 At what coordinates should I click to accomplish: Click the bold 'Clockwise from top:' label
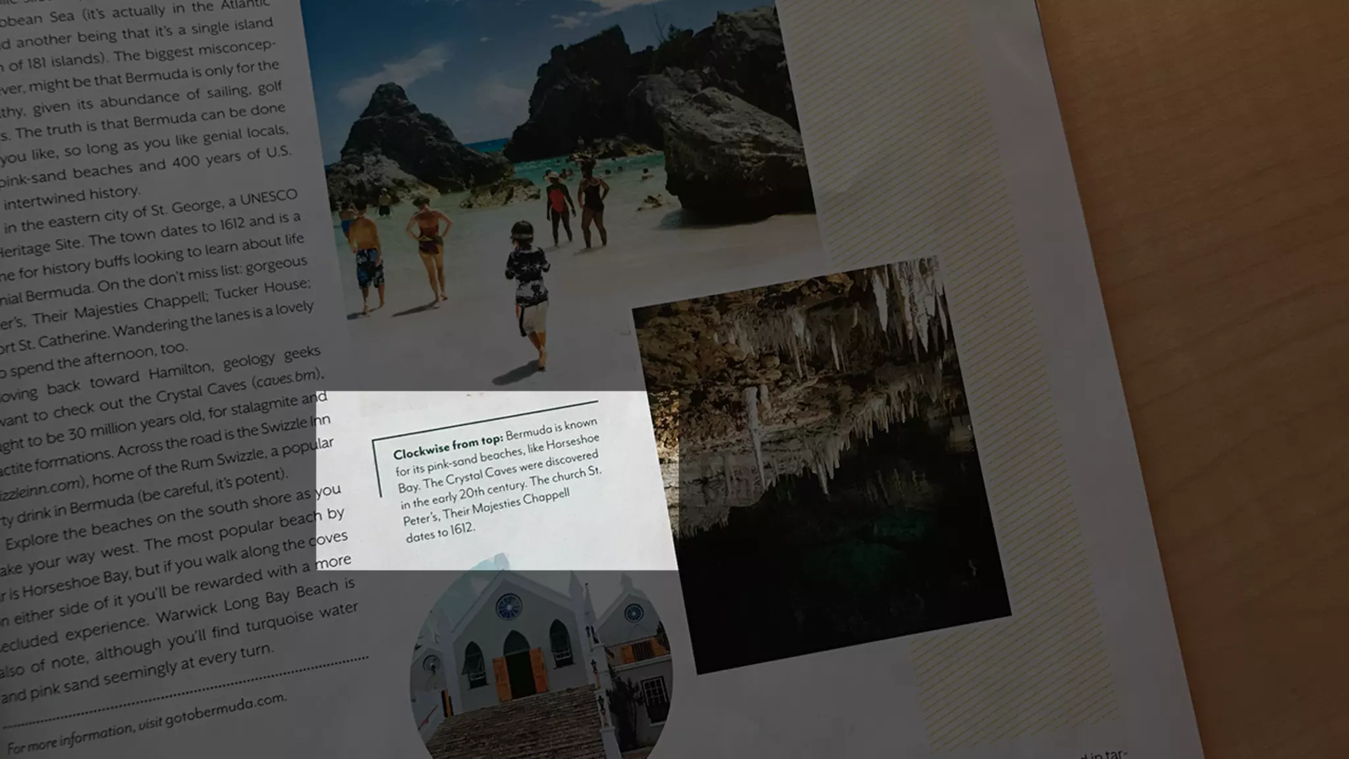(x=448, y=446)
